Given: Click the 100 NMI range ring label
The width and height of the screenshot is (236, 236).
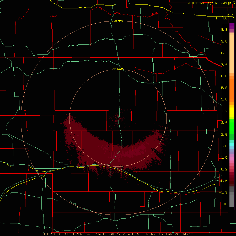Looking at the screenshot, I should (x=118, y=21).
